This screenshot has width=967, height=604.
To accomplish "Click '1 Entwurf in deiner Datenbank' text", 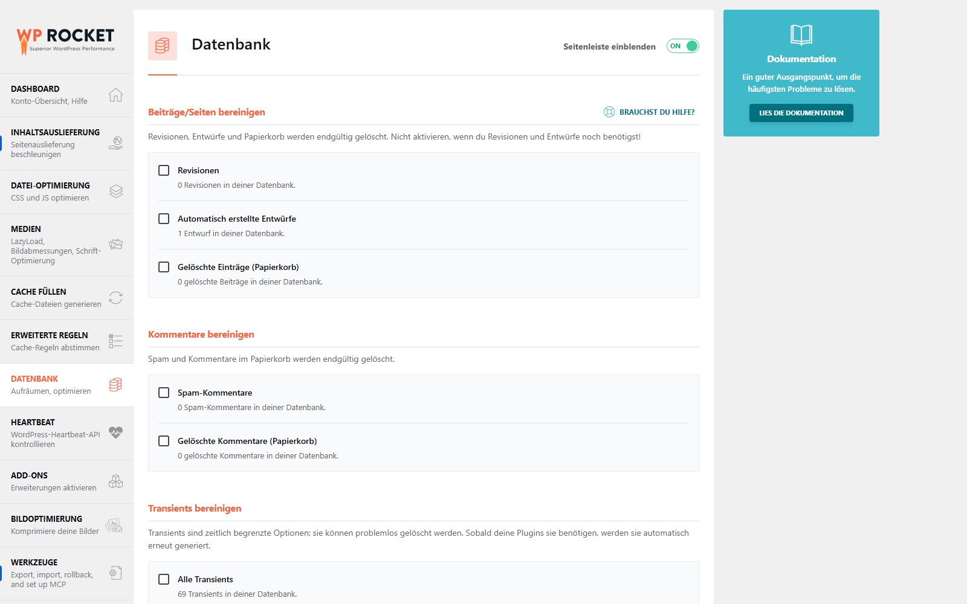I will 231,234.
